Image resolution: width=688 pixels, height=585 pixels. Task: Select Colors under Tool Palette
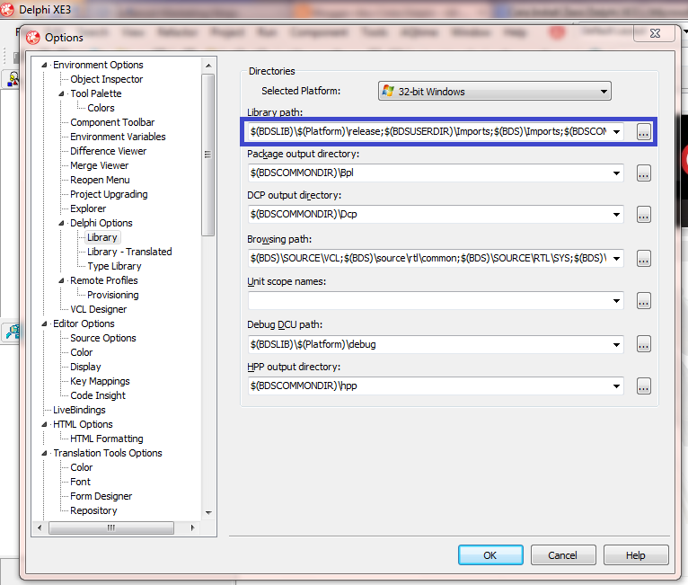pyautogui.click(x=101, y=108)
